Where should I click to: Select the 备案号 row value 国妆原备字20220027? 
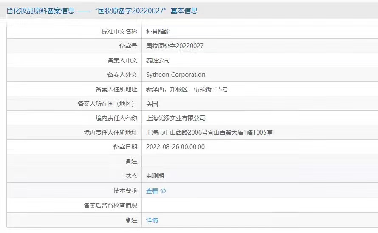175,46
